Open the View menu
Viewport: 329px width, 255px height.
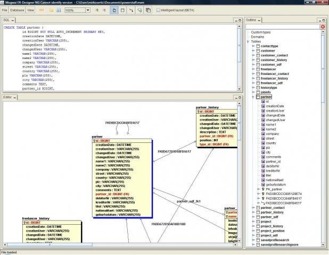pyautogui.click(x=30, y=10)
